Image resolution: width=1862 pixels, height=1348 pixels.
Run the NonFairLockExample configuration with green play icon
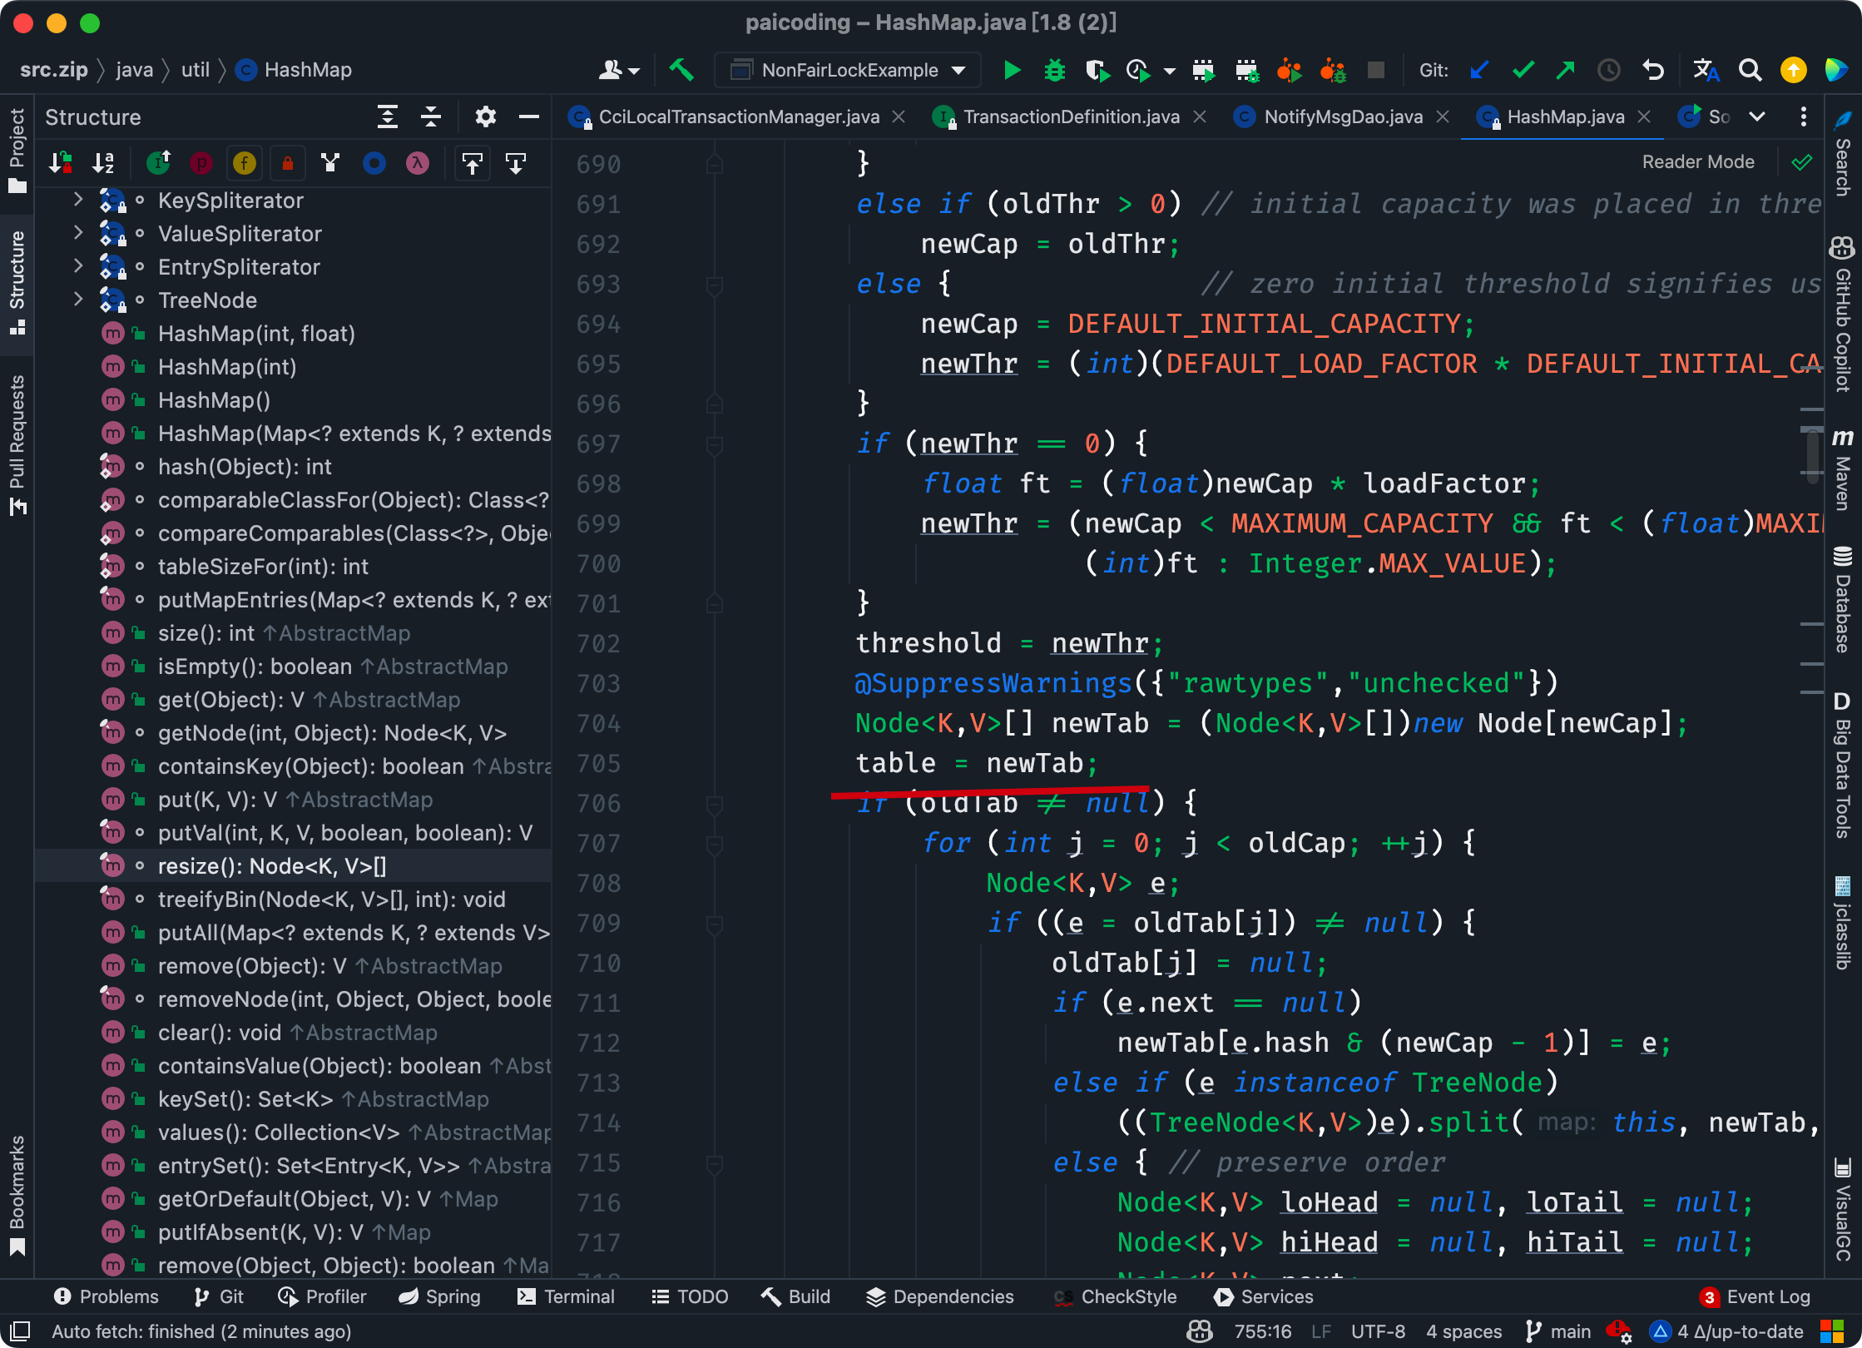click(1012, 70)
